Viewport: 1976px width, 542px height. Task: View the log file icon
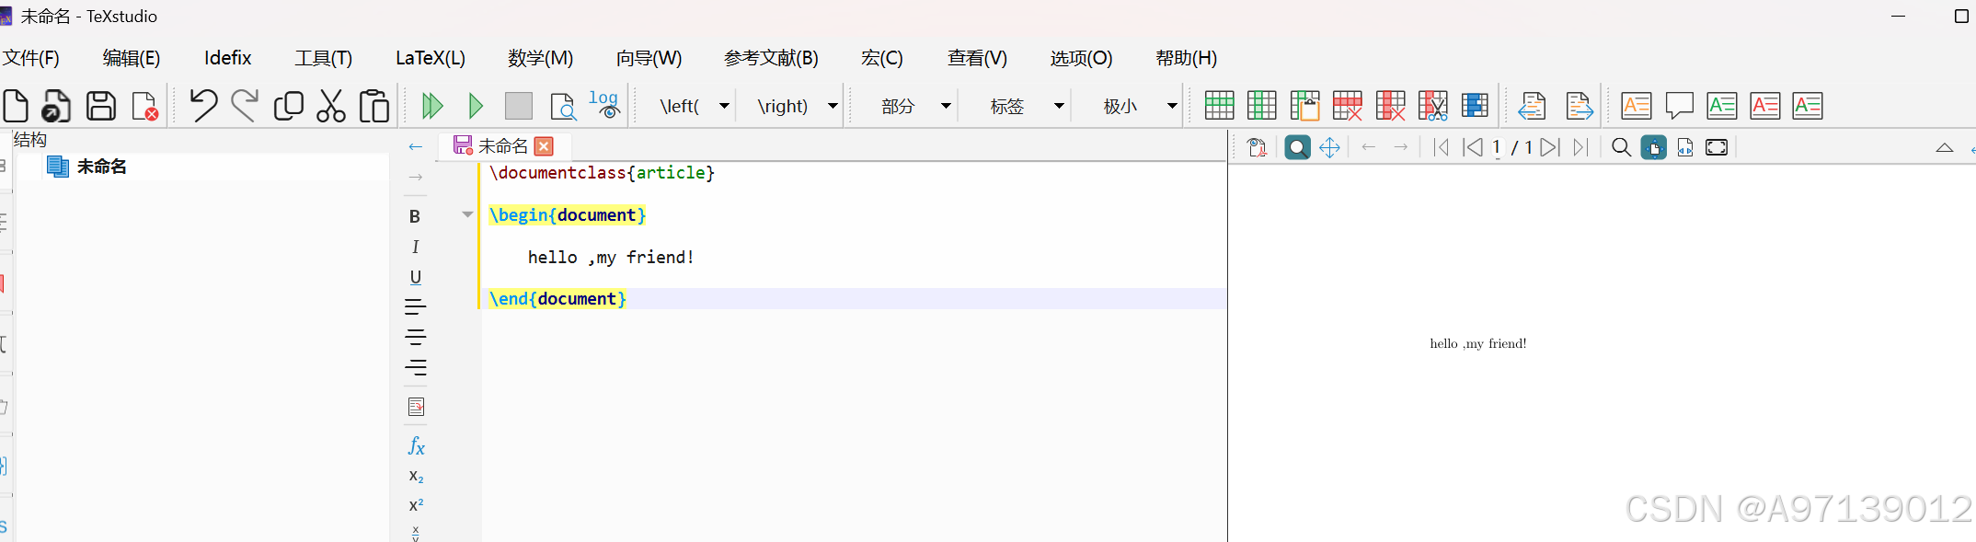coord(605,104)
